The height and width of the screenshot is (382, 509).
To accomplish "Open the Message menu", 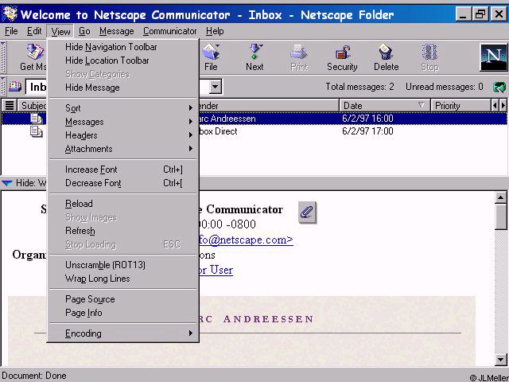I will (x=117, y=31).
